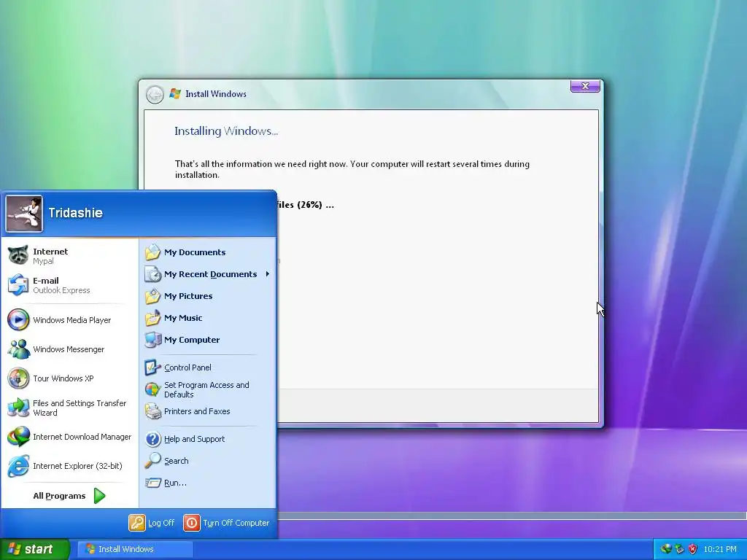This screenshot has width=747, height=560.
Task: Select the E-mail Outlook Express text
Action: pyautogui.click(x=61, y=285)
